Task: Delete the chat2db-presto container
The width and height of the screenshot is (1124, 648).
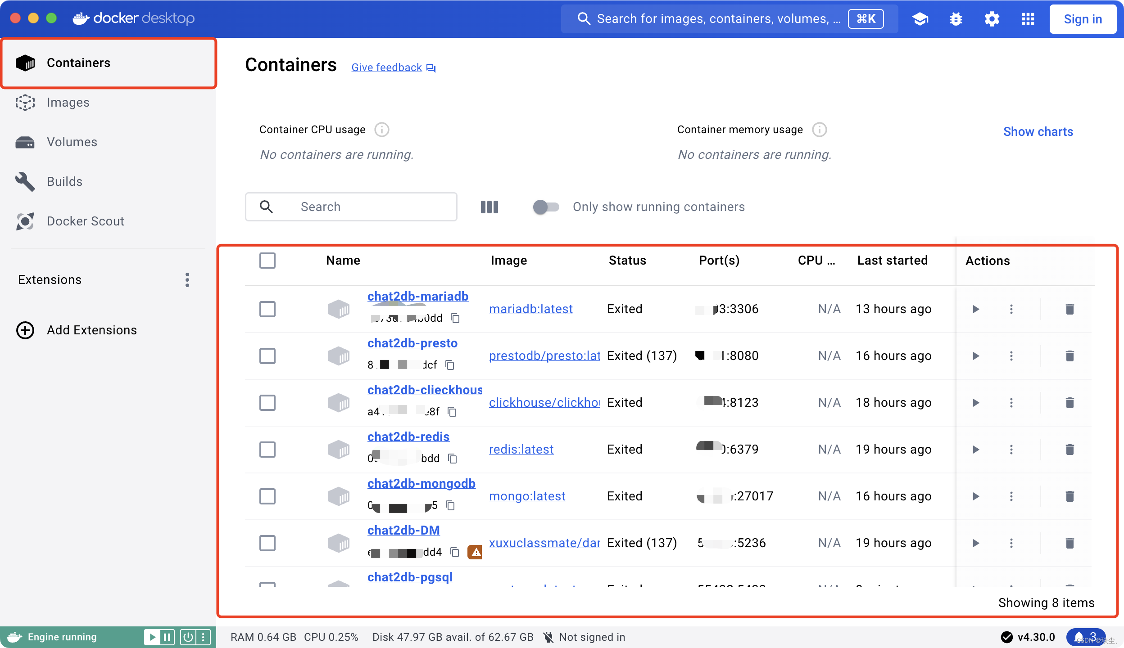Action: 1070,356
